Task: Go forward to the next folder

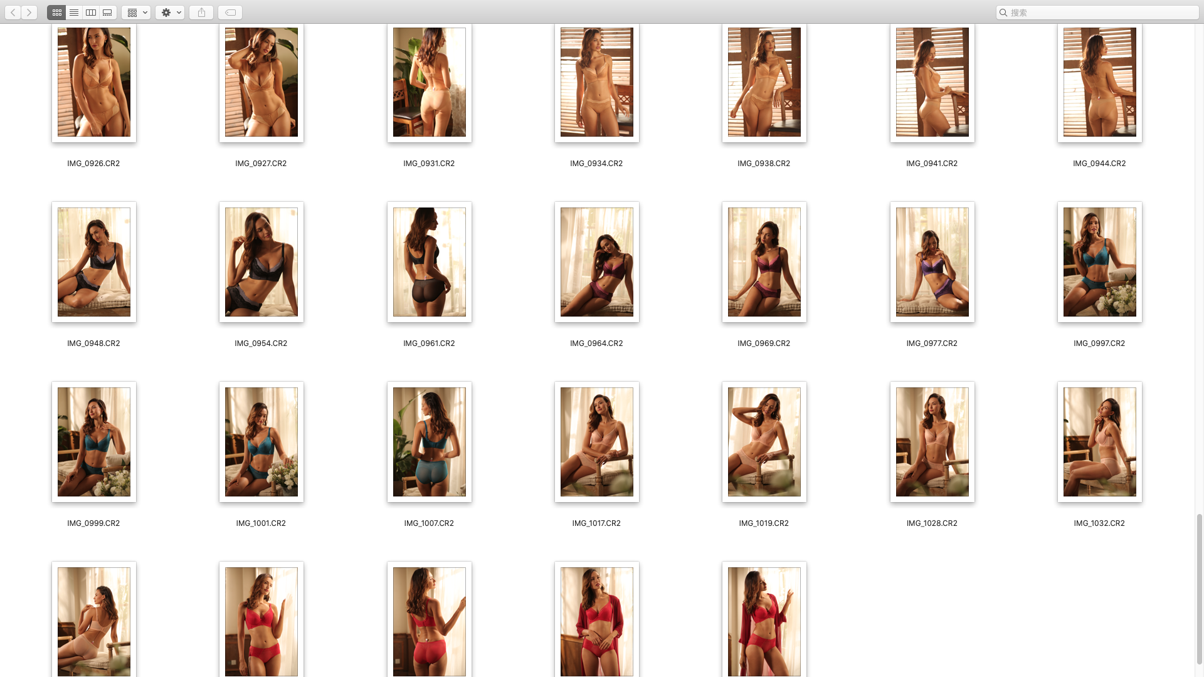Action: pos(29,13)
